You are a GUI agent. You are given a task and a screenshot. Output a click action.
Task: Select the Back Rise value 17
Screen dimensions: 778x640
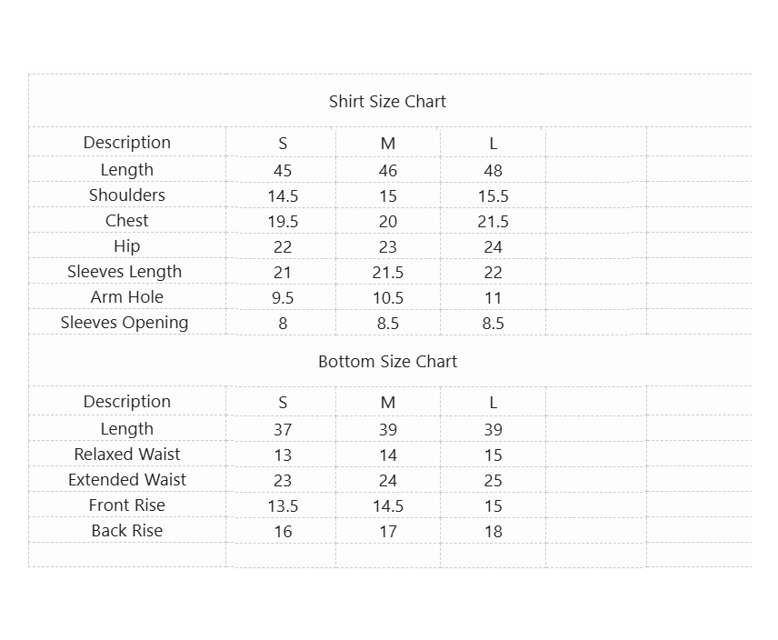(388, 532)
